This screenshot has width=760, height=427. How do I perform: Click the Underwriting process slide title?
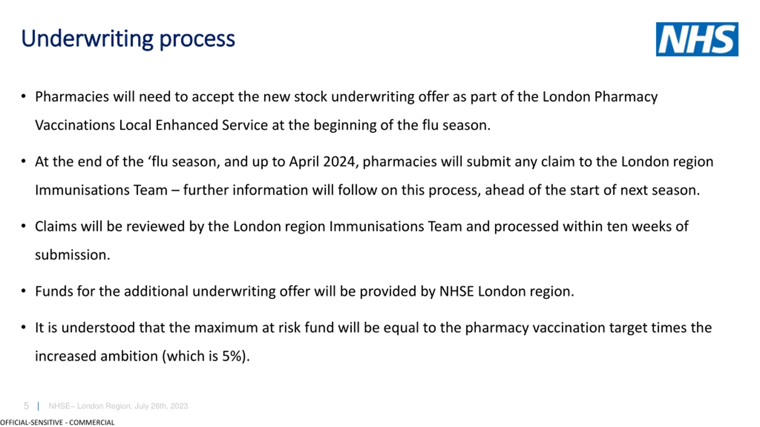pos(128,38)
